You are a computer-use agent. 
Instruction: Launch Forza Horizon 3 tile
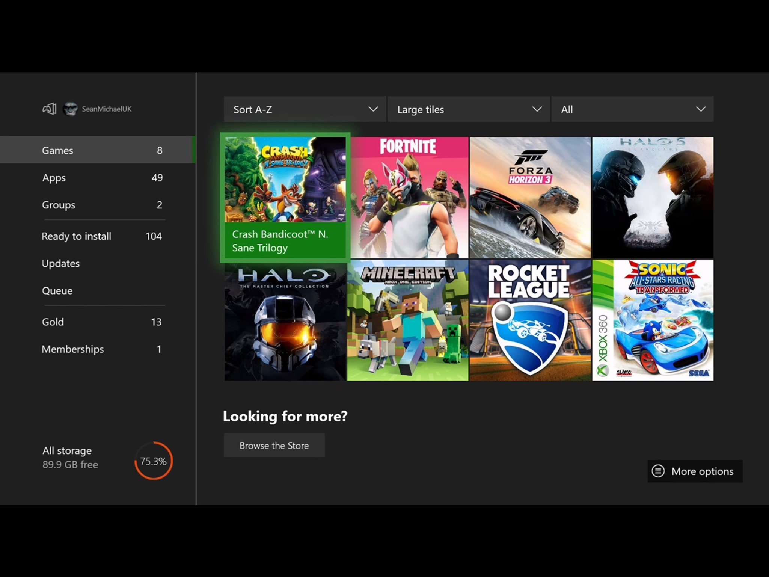(530, 198)
